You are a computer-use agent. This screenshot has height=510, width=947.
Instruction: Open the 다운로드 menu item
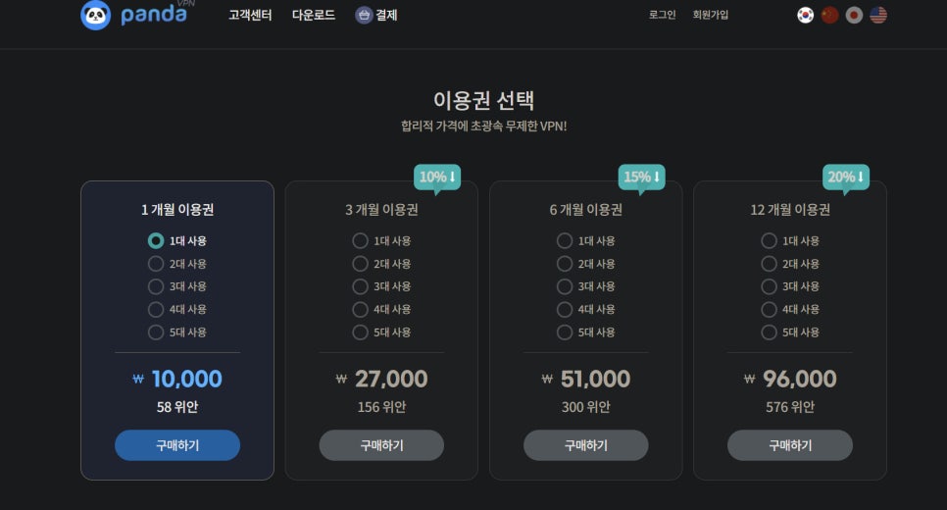point(314,15)
